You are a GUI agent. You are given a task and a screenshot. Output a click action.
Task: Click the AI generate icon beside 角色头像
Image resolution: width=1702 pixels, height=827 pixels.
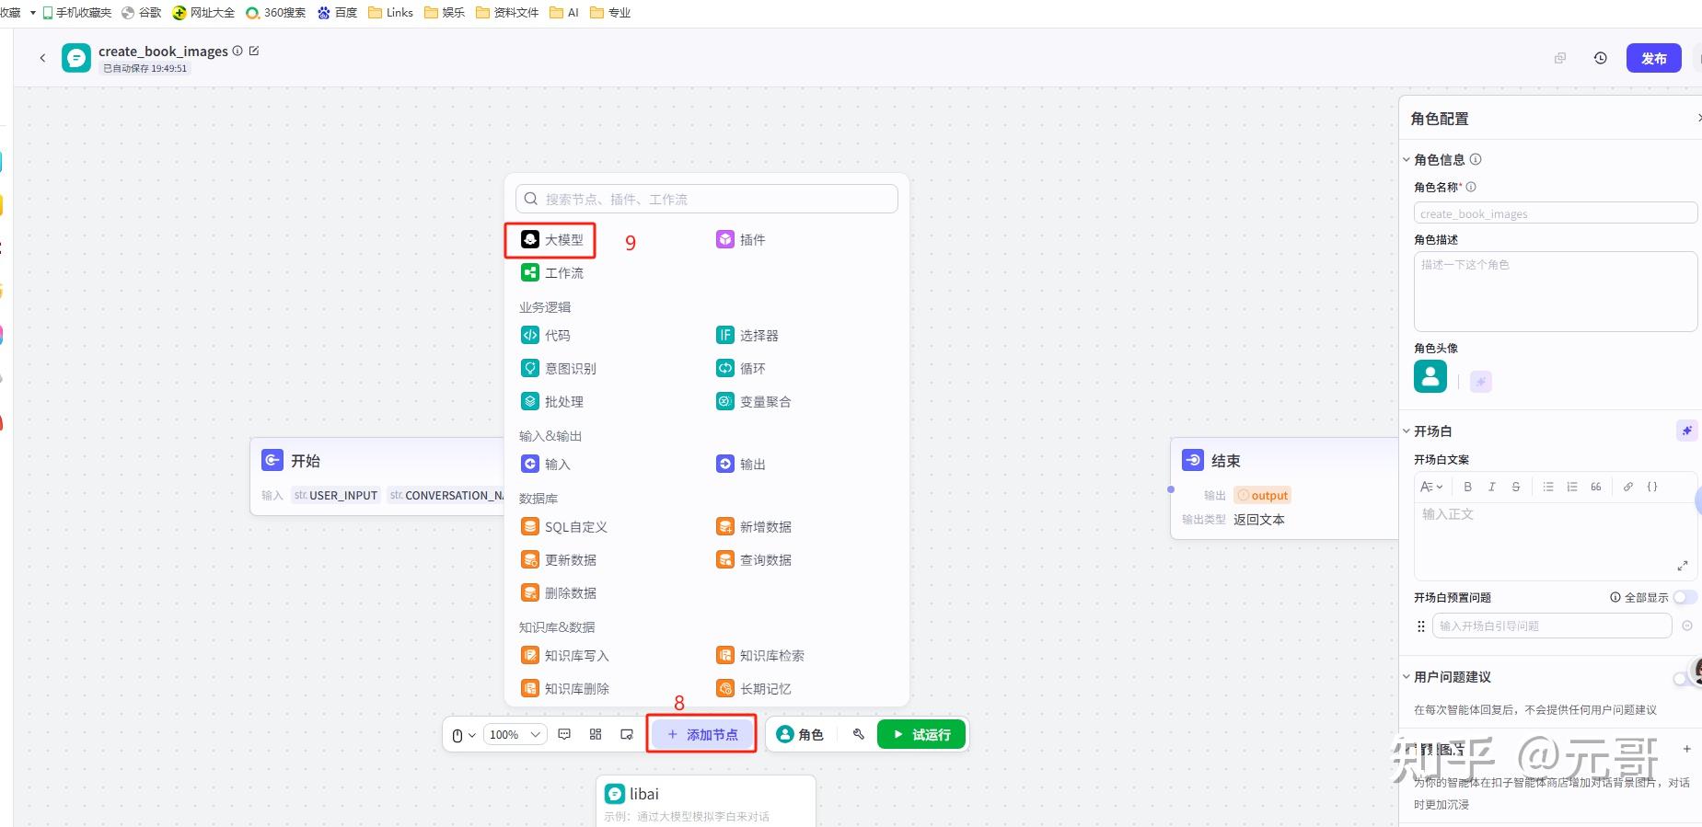pos(1481,381)
